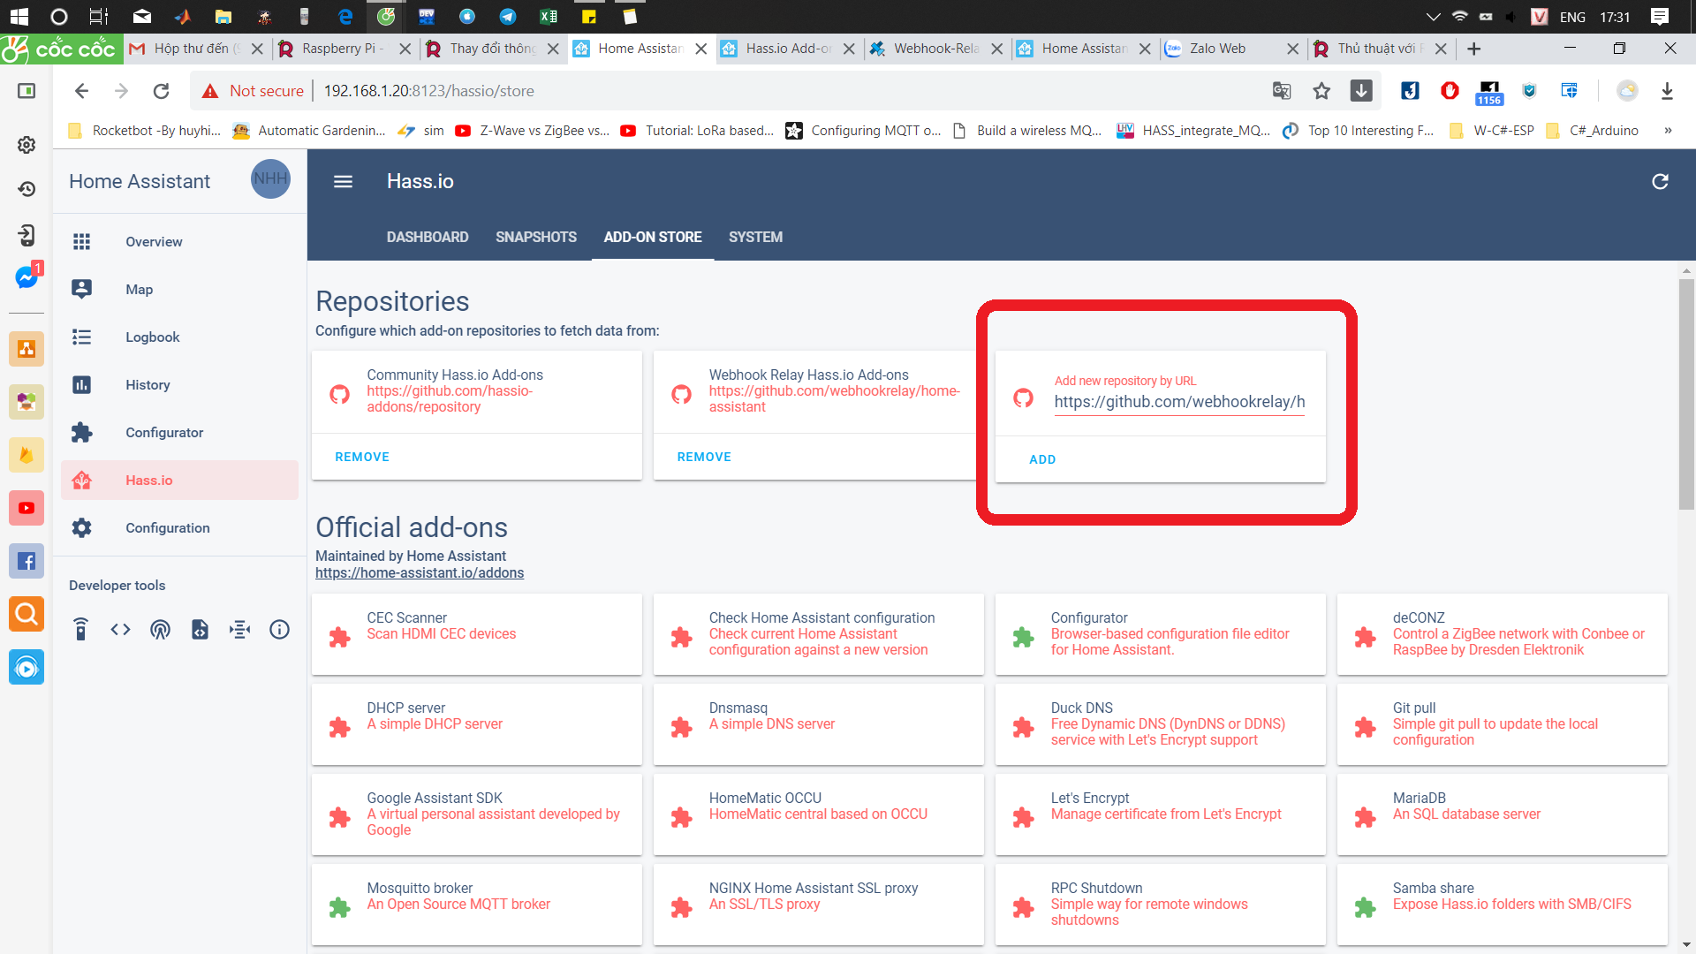Open the W-C#-ESP bookmark folder
Image resolution: width=1696 pixels, height=954 pixels.
[x=1492, y=131]
